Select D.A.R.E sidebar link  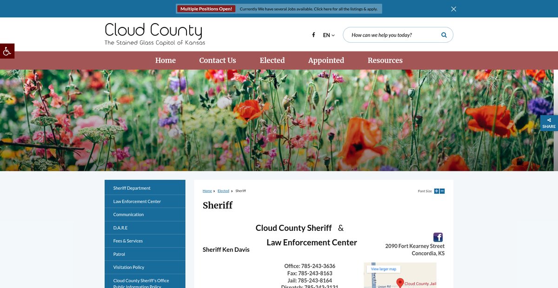(x=145, y=228)
